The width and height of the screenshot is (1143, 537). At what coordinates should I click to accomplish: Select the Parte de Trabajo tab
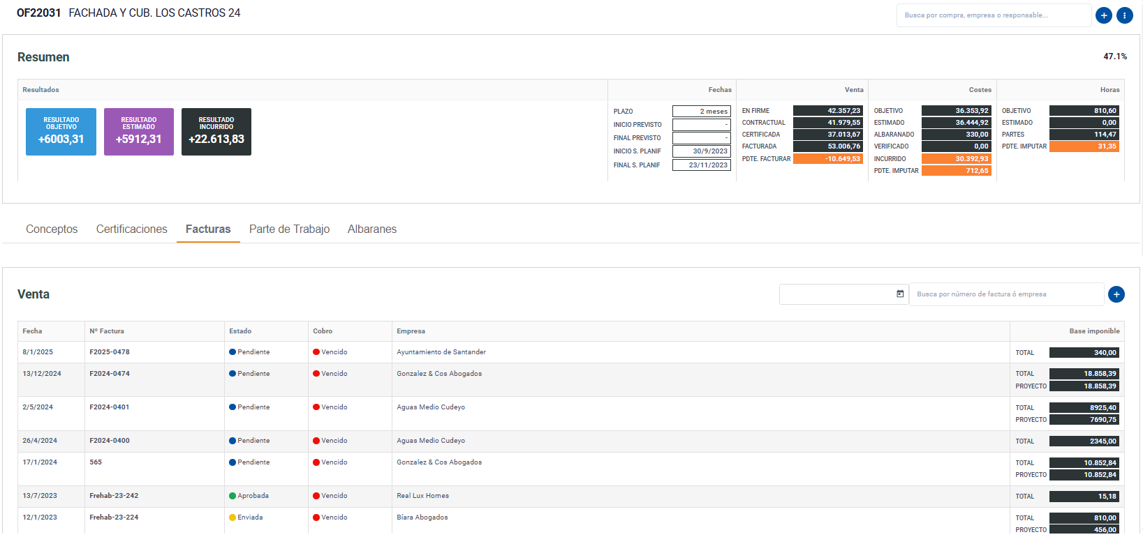(289, 229)
